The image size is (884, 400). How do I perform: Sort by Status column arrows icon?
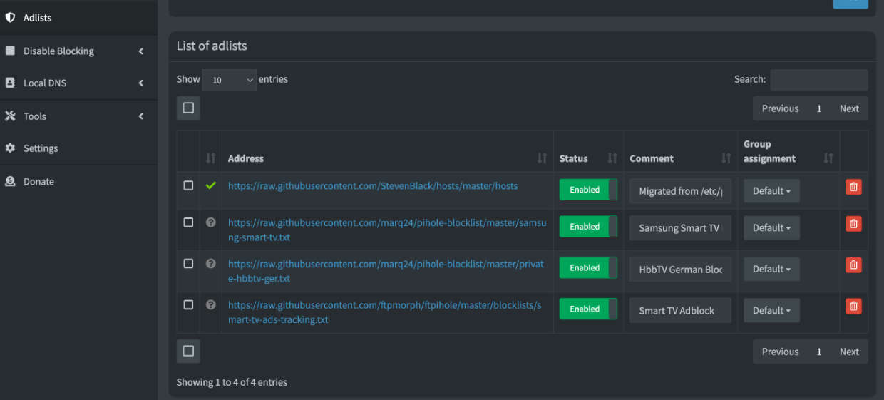[612, 158]
